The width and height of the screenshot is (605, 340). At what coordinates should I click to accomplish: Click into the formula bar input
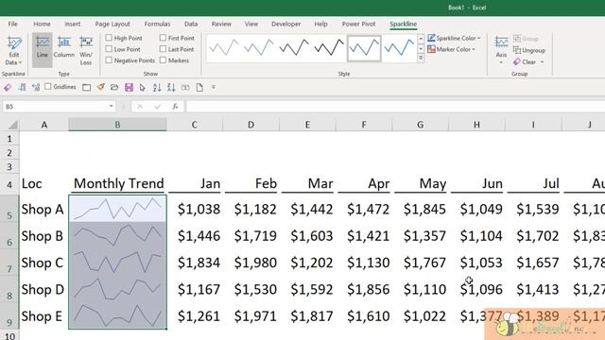click(395, 107)
